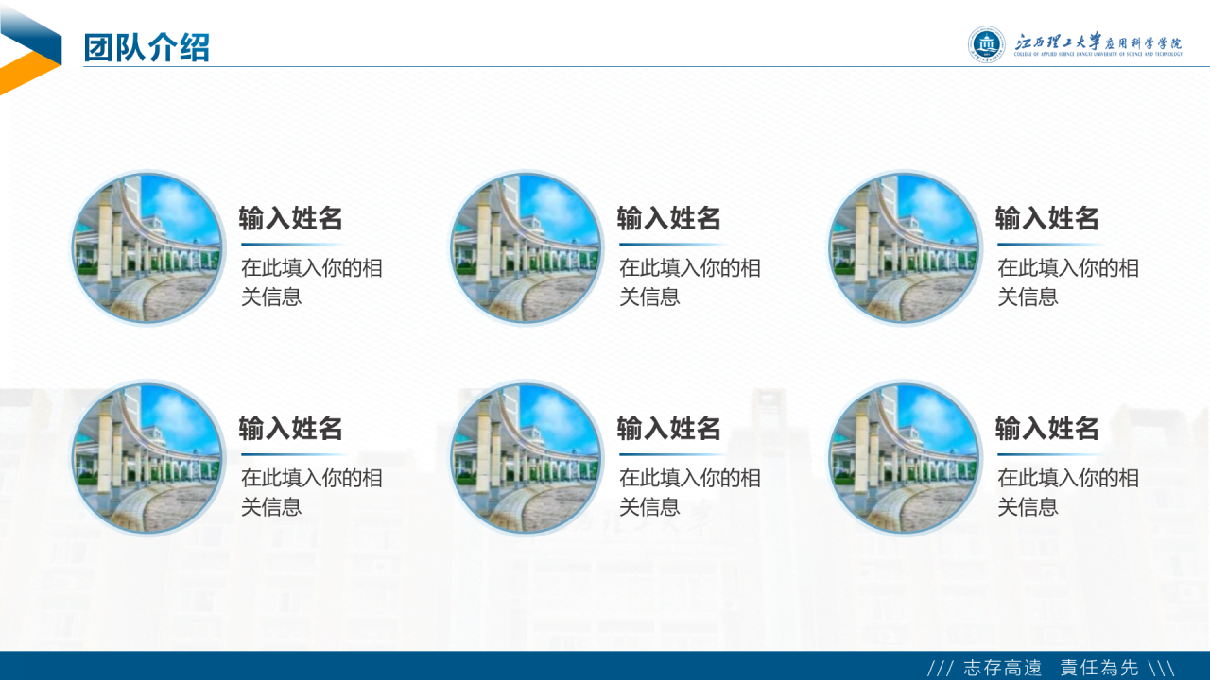The image size is (1210, 680).
Task: Select 在此填入你的相关信息 text under top-middle name
Action: coord(690,282)
